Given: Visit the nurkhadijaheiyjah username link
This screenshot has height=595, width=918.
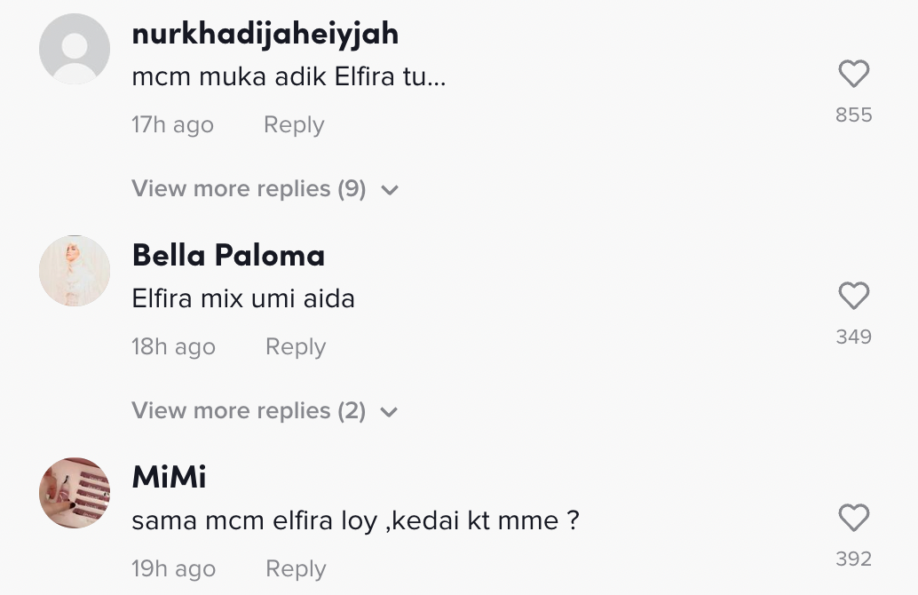Looking at the screenshot, I should [x=265, y=34].
